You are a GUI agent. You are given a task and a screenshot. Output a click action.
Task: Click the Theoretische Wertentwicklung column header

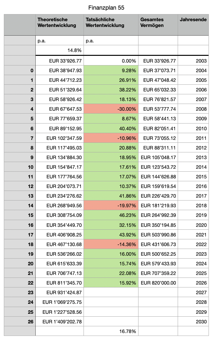[59, 25]
